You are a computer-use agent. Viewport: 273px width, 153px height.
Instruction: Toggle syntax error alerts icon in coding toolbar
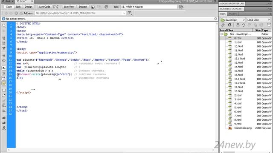[4, 83]
